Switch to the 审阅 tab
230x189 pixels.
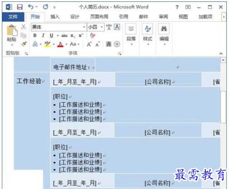point(163,16)
